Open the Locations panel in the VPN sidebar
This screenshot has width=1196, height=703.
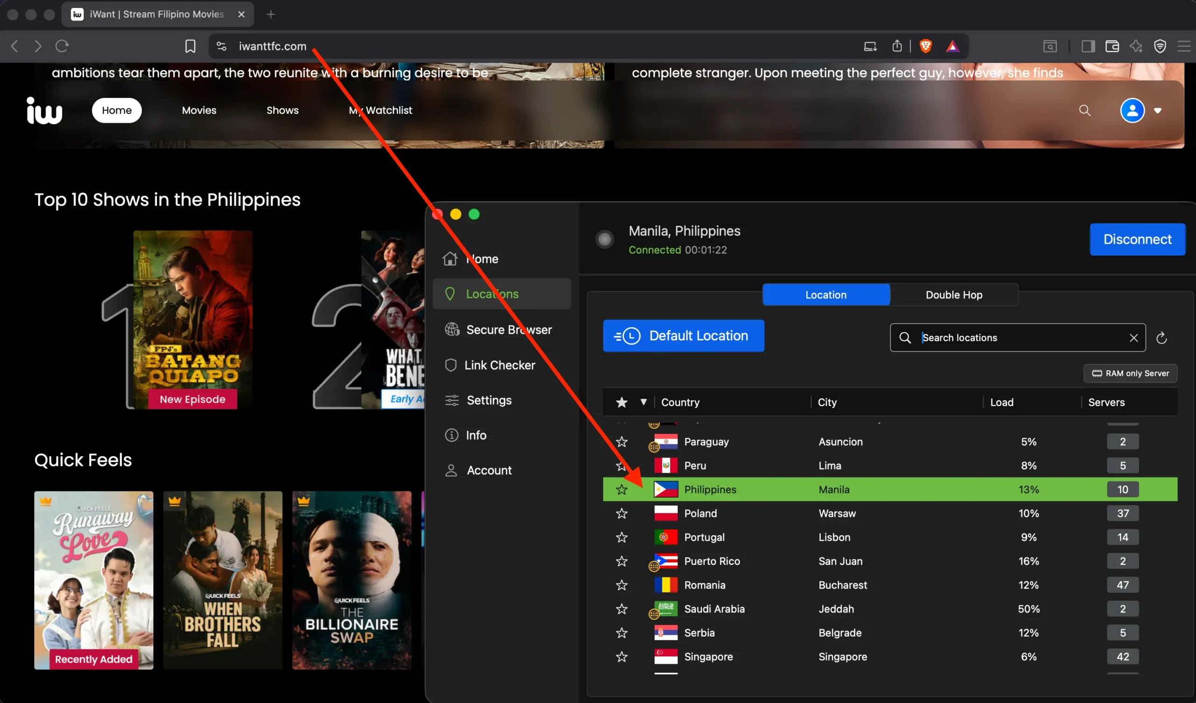(x=492, y=294)
